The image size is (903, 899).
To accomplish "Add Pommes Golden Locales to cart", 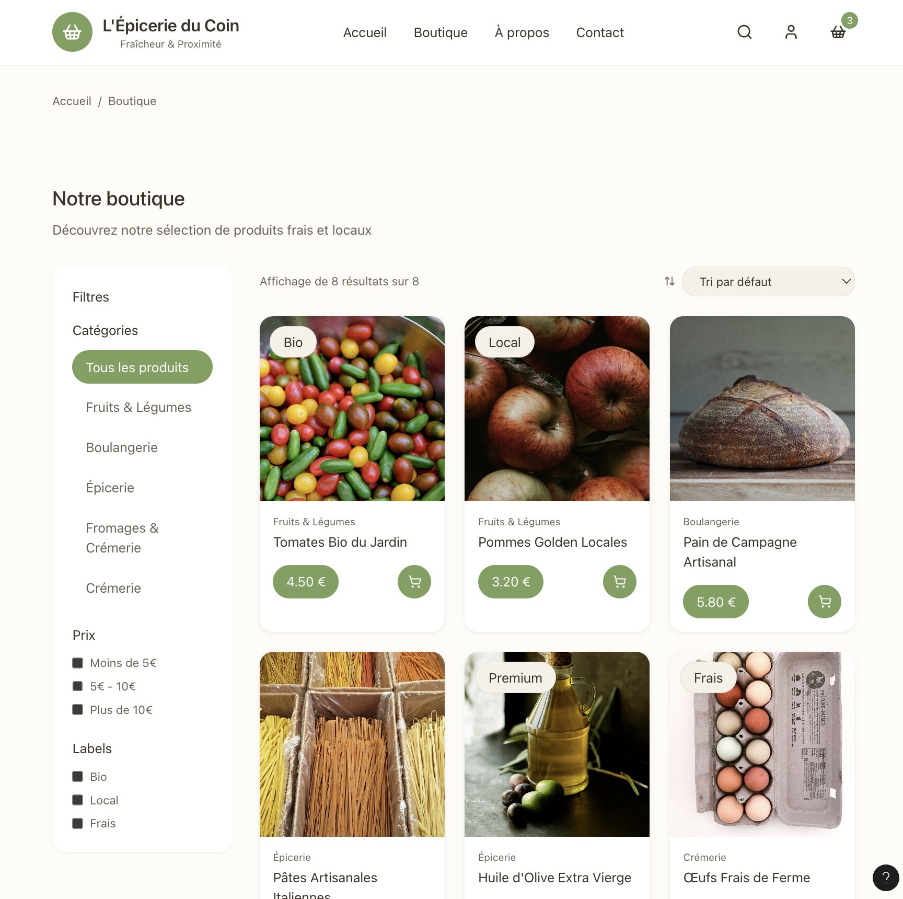I will coord(620,582).
